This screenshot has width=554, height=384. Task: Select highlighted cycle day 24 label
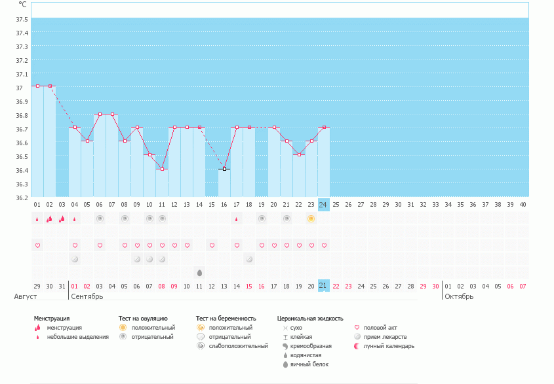(323, 204)
